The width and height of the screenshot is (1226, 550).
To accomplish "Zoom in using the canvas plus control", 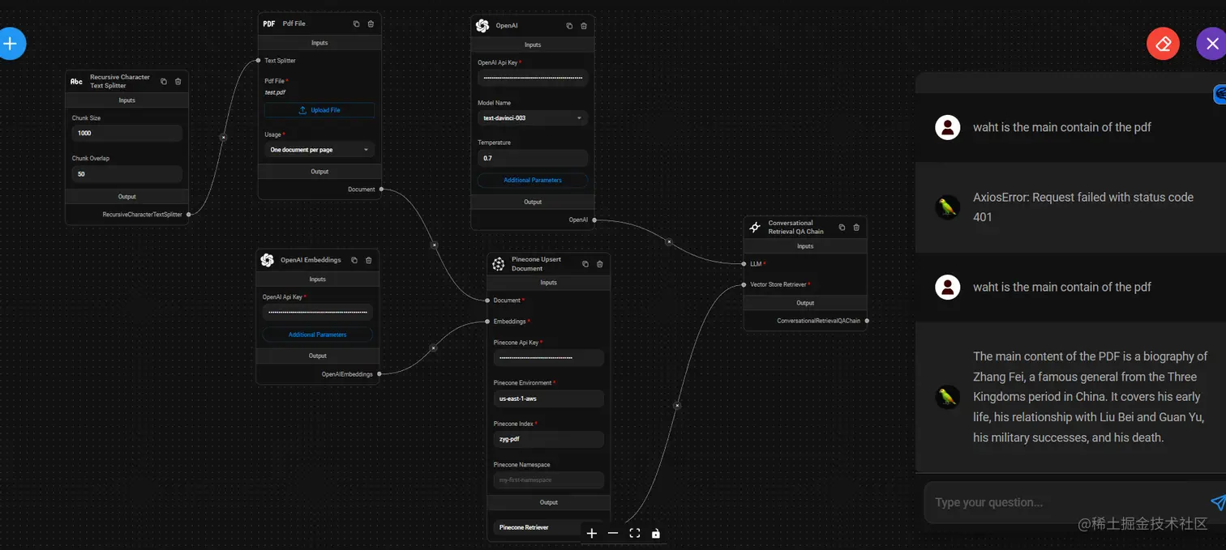I will [592, 533].
